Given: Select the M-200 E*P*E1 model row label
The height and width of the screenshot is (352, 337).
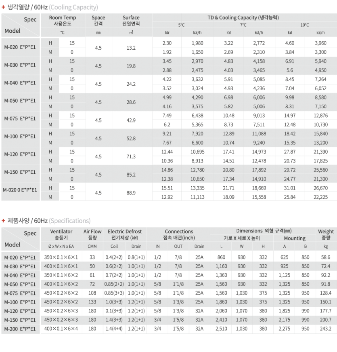Looking at the screenshot, I should pyautogui.click(x=20, y=329).
